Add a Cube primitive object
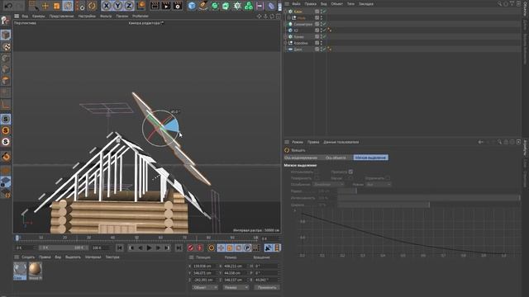The width and height of the screenshot is (529, 297). 192,6
